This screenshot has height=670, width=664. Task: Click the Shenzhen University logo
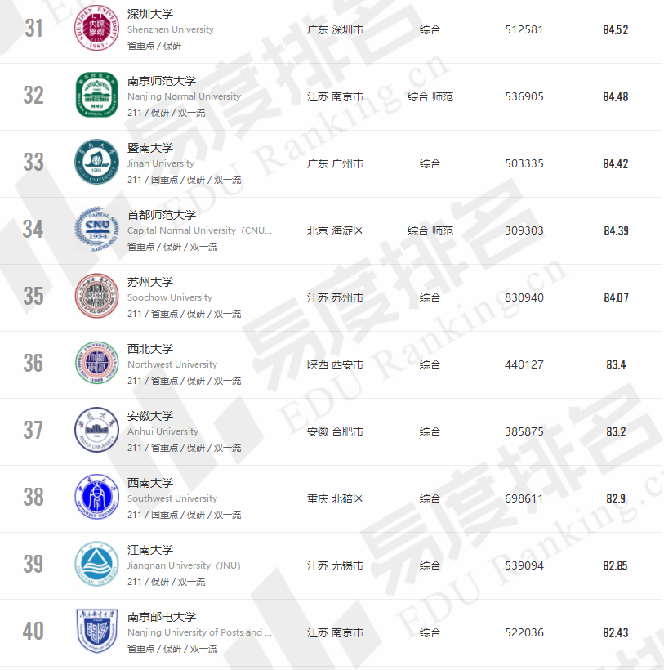click(97, 29)
